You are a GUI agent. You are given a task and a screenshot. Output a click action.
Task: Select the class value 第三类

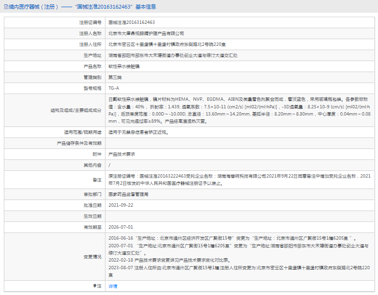[115, 77]
